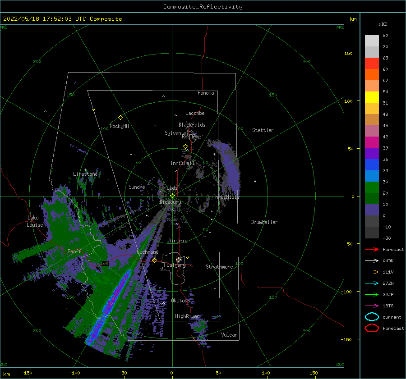Click the Ponoka label
This screenshot has height=379, width=406.
[x=206, y=93]
